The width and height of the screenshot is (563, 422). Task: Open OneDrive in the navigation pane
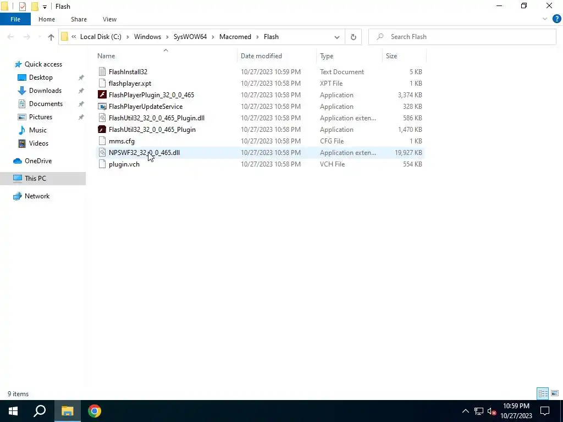tap(38, 161)
